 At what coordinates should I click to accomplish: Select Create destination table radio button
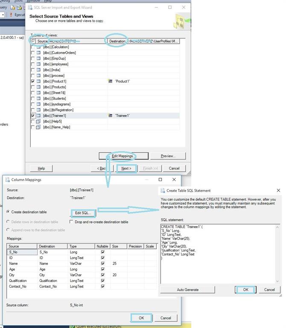pyautogui.click(x=8, y=212)
